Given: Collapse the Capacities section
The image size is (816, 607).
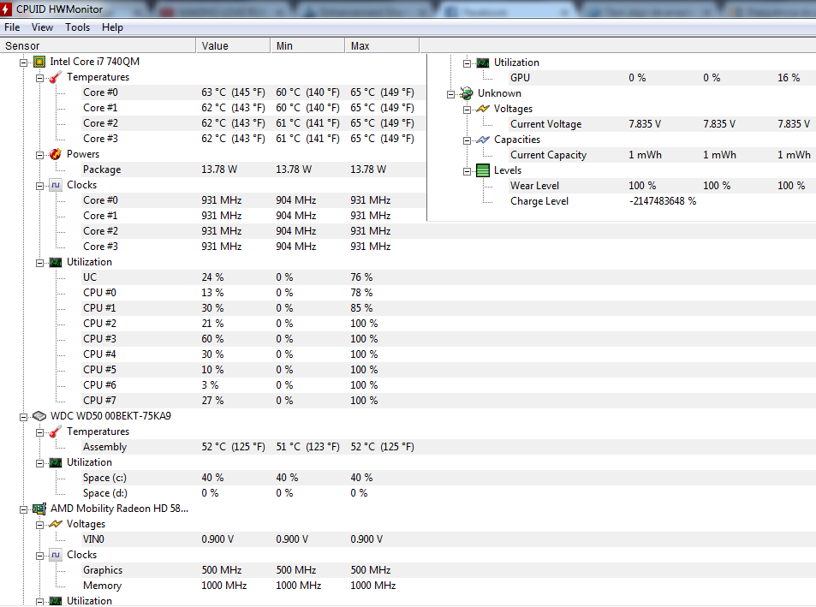Looking at the screenshot, I should click(x=467, y=140).
